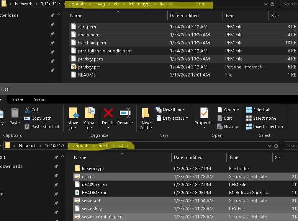Expand the Move to dropdown arrow

(x=75, y=128)
